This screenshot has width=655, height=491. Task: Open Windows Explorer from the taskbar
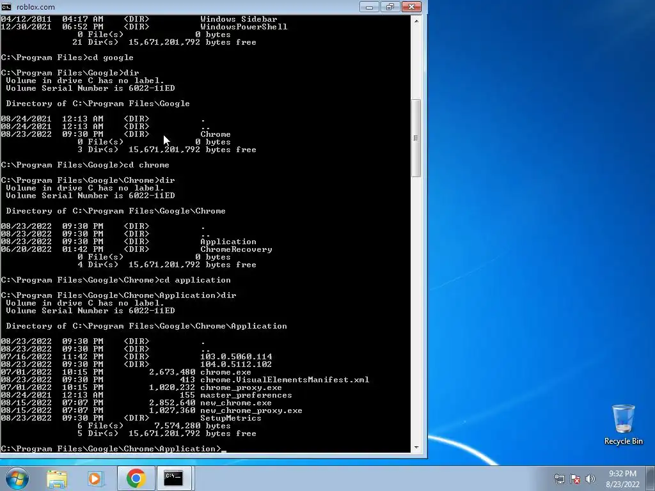[57, 478]
